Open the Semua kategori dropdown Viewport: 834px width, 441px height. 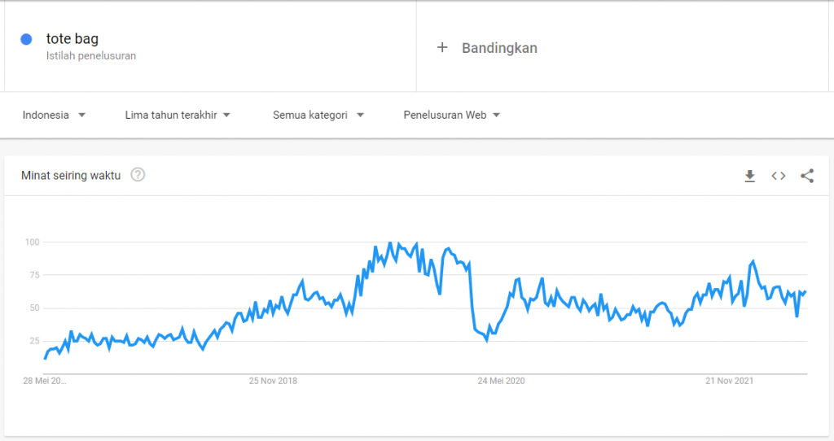318,115
